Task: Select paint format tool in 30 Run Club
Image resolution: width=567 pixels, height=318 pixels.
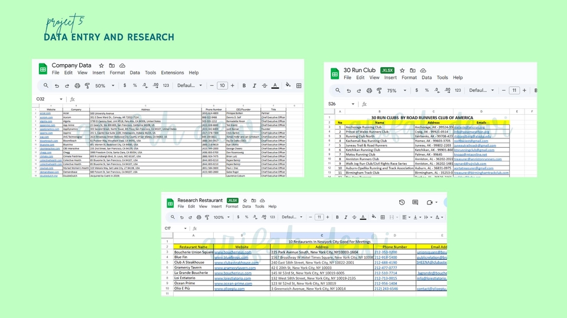Action: click(x=379, y=91)
